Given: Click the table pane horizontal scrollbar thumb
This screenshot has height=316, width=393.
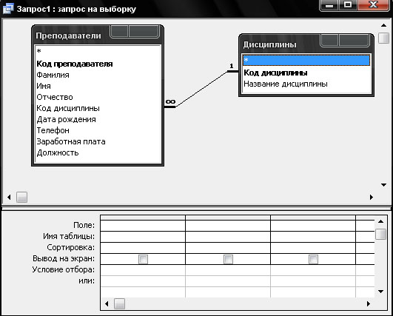Looking at the screenshot, I should click(21, 197).
